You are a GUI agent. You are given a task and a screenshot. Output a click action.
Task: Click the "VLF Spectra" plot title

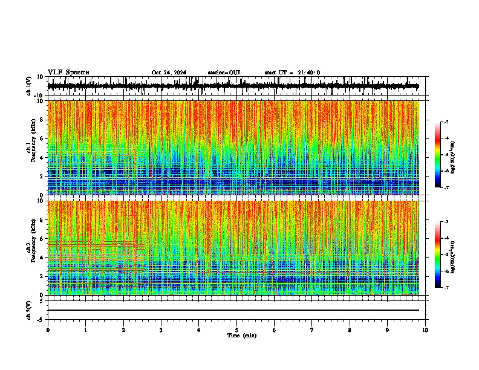[x=68, y=73]
